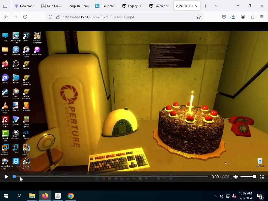
Task: Restore down the Firefox window
Action: coord(250,6)
